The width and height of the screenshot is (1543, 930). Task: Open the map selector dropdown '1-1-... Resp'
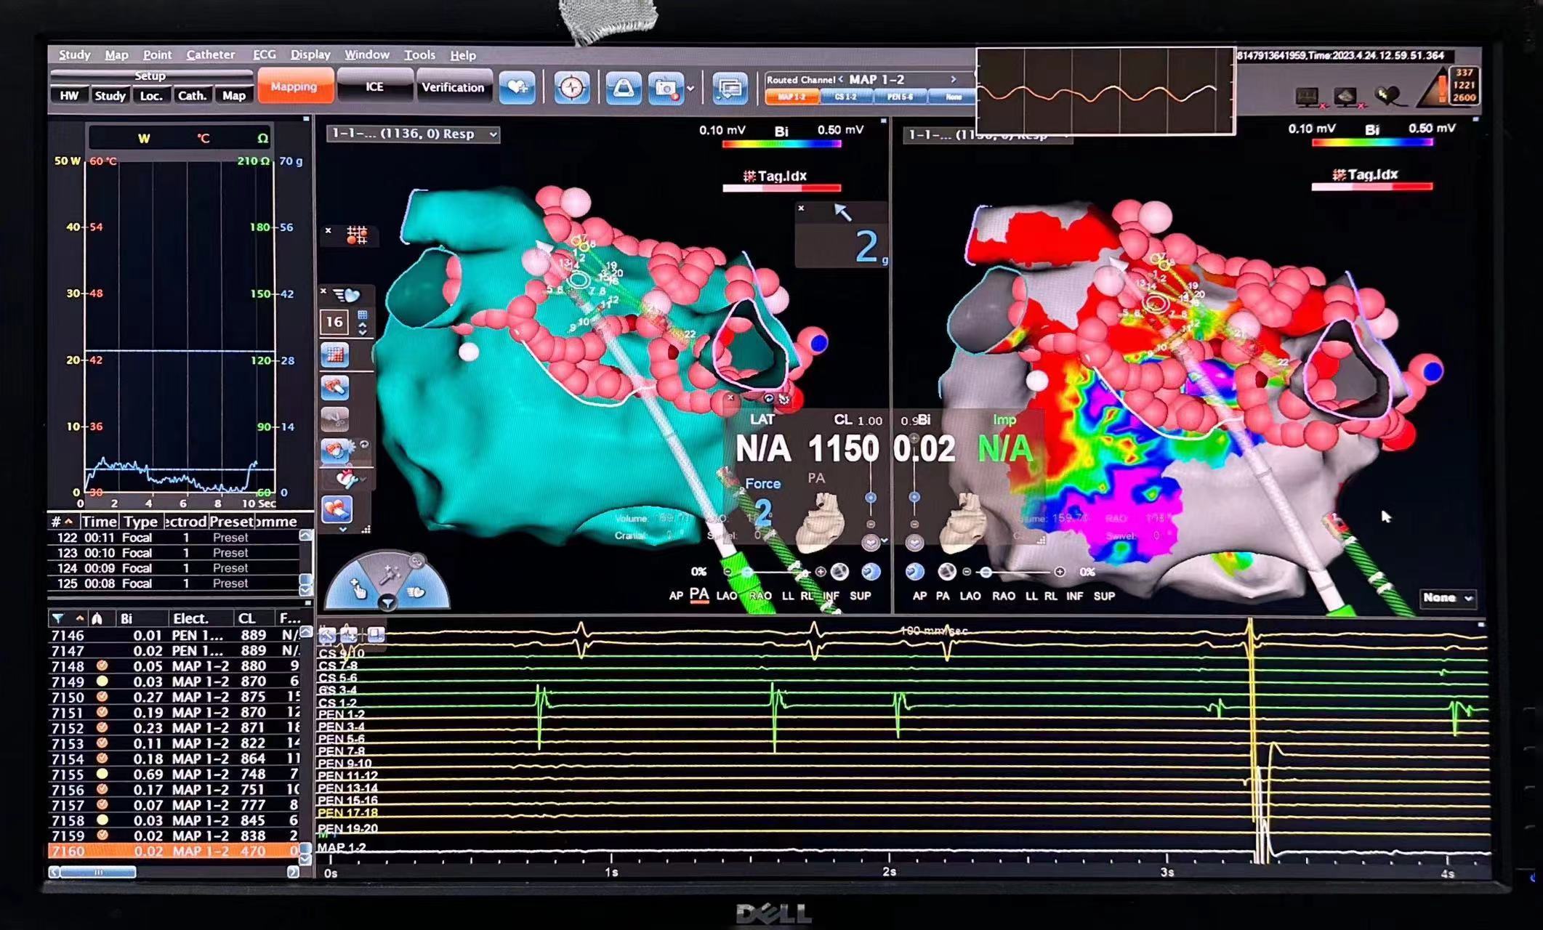point(413,134)
